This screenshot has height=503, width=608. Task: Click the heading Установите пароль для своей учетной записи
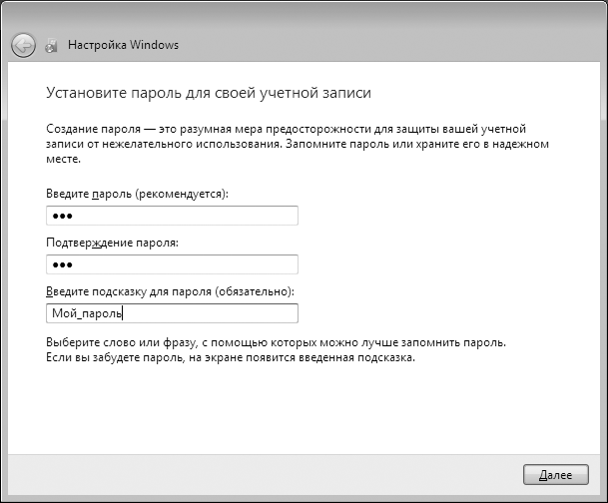coord(209,93)
